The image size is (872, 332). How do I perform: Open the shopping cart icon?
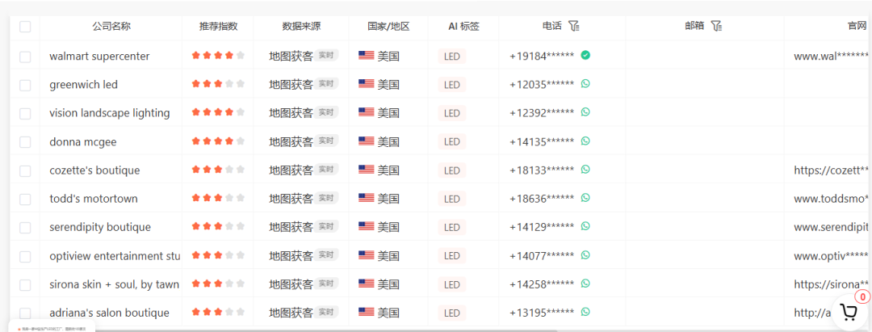point(849,313)
